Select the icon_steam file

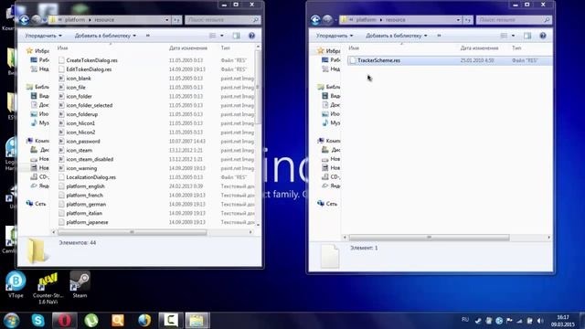pyautogui.click(x=80, y=150)
